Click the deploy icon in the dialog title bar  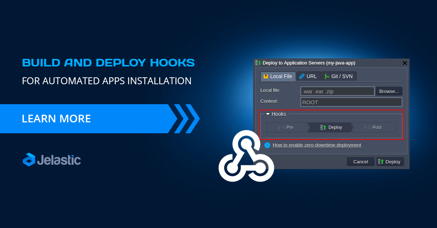[x=259, y=63]
